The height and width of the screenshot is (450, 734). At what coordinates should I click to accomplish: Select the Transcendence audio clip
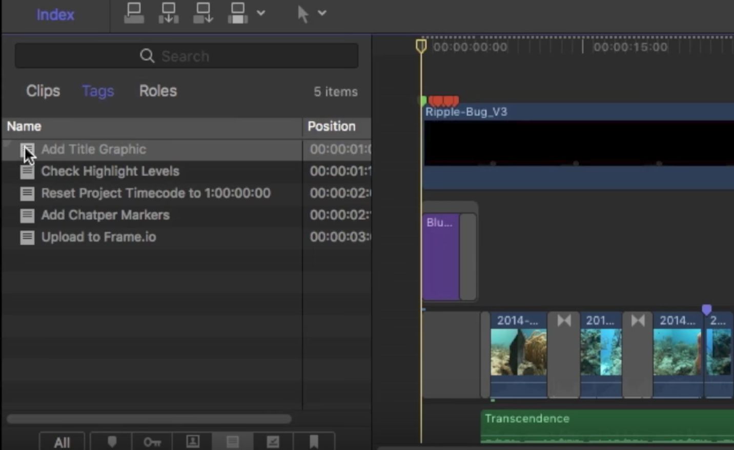tap(607, 425)
